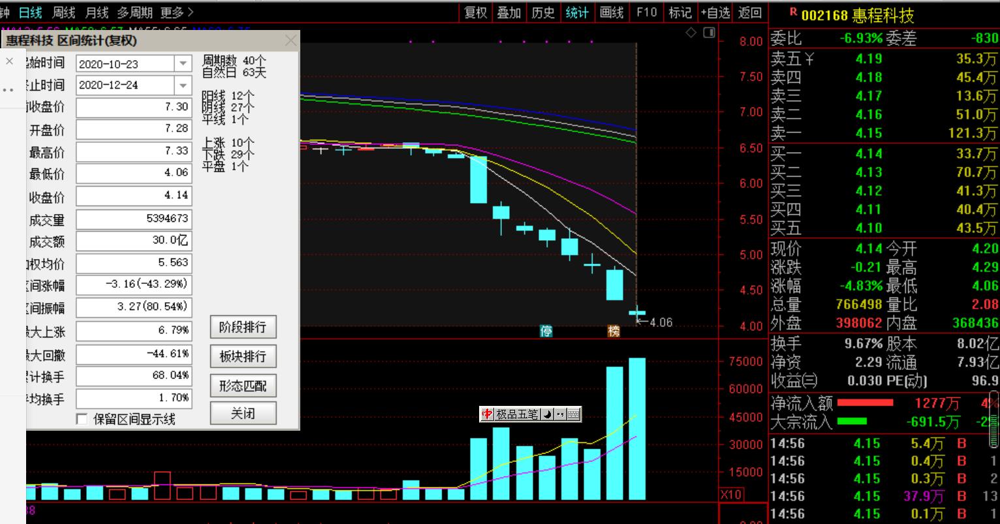
Task: Toggle the 统计 statistics mode
Action: pyautogui.click(x=576, y=12)
